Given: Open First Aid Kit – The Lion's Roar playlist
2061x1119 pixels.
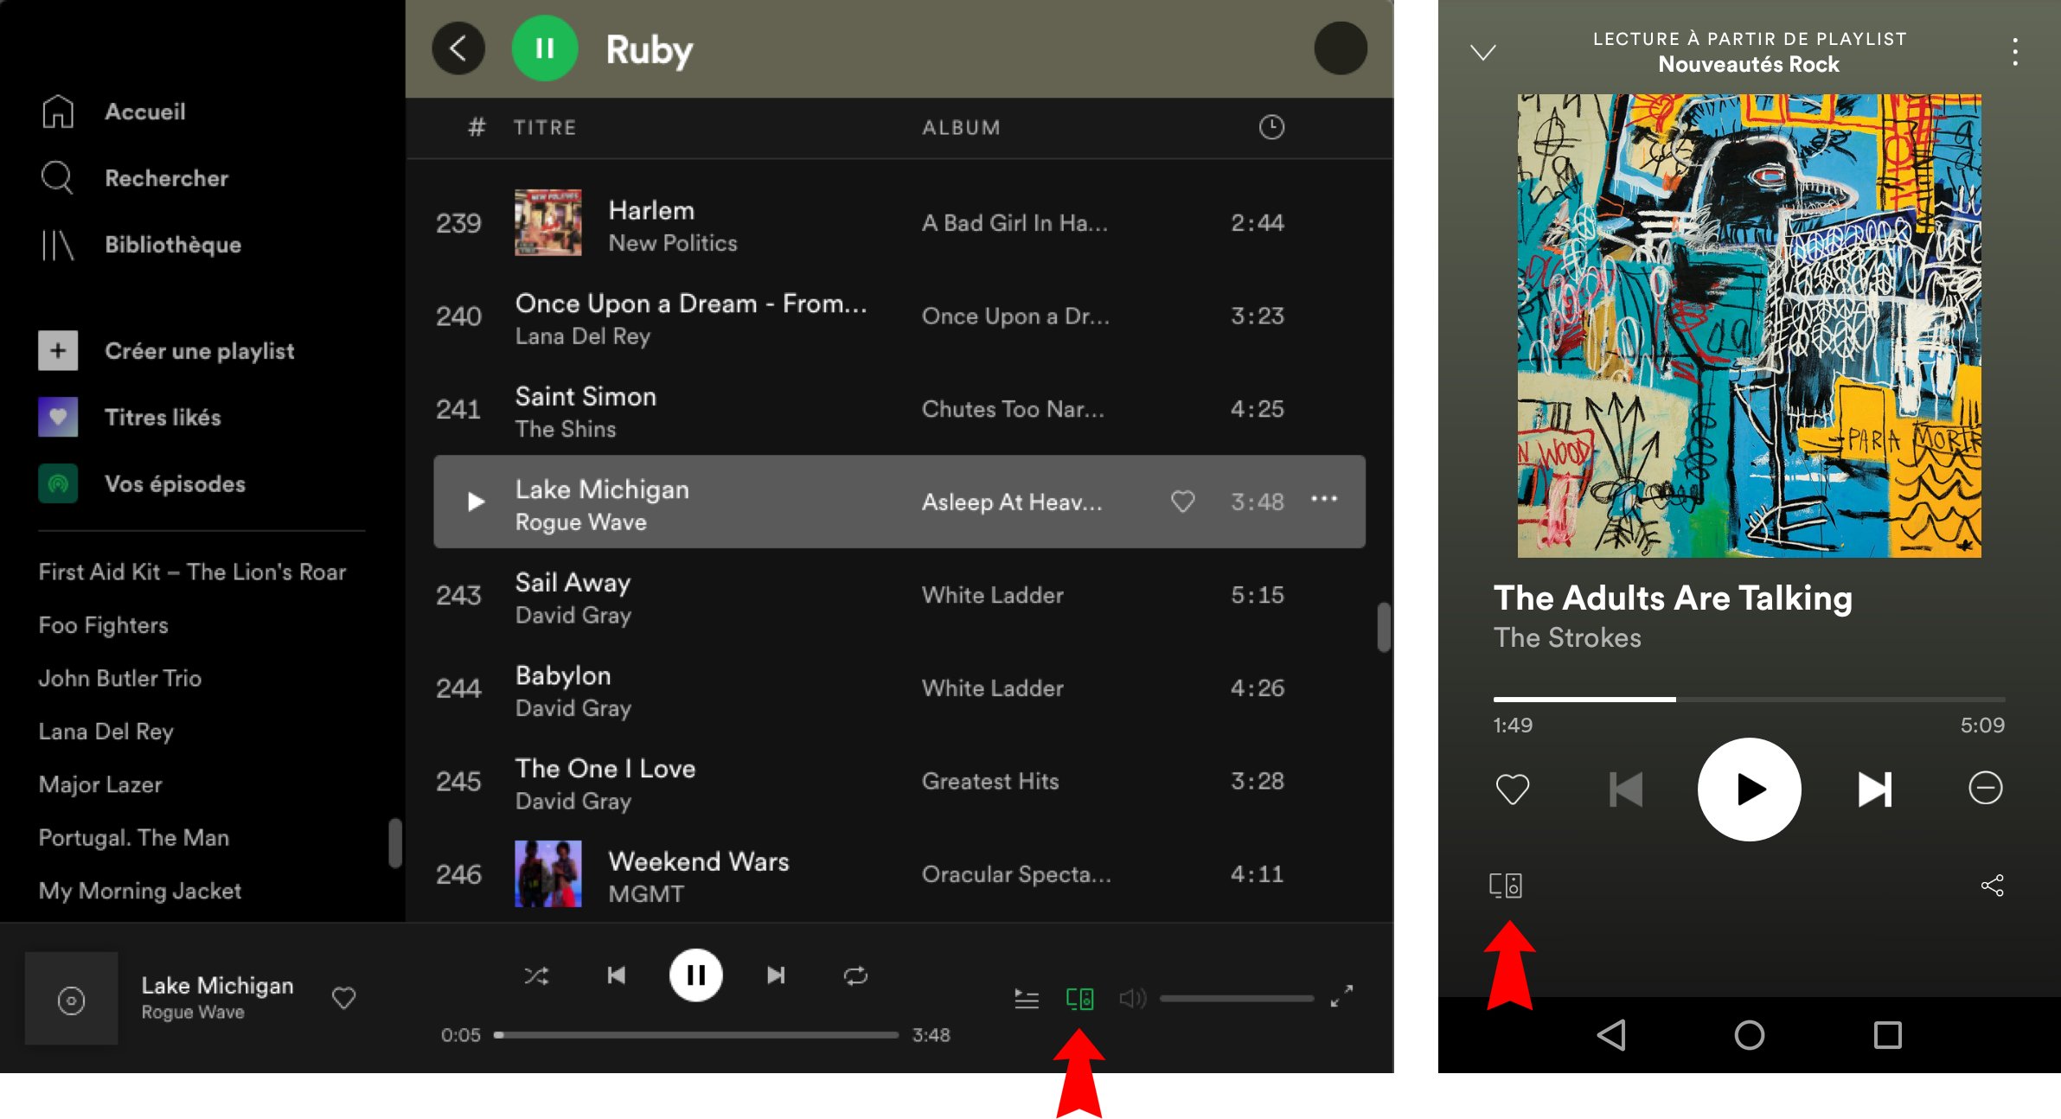Looking at the screenshot, I should pyautogui.click(x=192, y=572).
